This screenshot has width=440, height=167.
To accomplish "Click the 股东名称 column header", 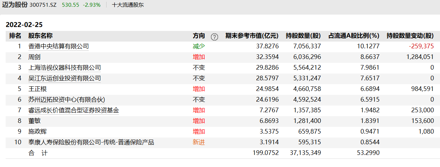I will point(40,36).
